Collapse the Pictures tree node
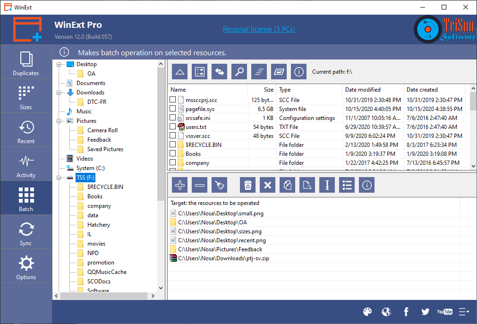 coord(59,121)
